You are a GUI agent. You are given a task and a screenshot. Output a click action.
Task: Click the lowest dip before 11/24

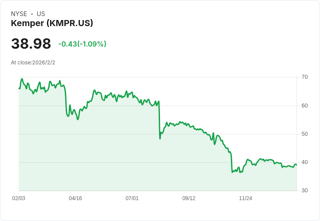(x=232, y=172)
